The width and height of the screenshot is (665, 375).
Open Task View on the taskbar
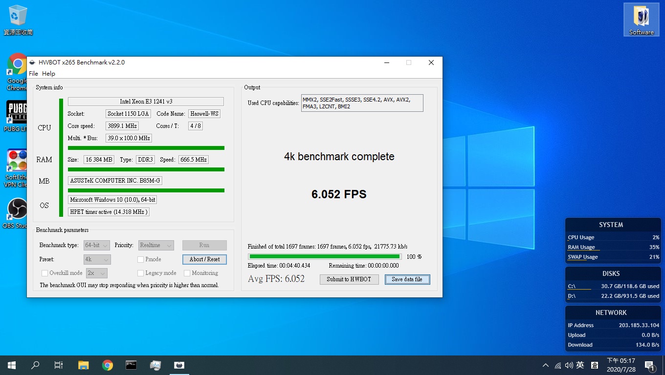(59, 365)
